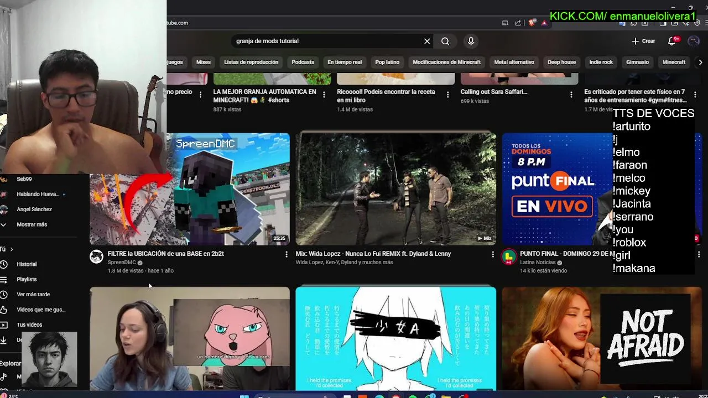Play the NOT AFRAID video thumbnail
The height and width of the screenshot is (398, 708).
[x=602, y=338]
